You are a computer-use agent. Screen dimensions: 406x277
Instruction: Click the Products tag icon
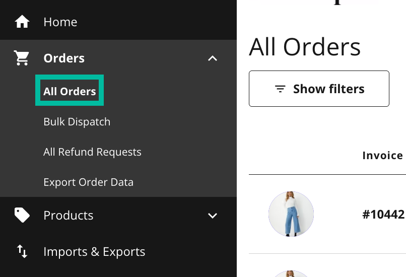(x=22, y=215)
